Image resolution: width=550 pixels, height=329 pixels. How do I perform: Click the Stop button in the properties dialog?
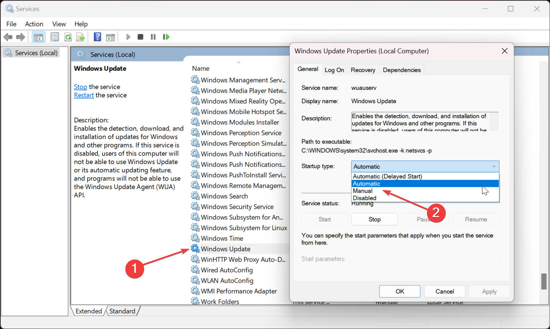pos(374,219)
